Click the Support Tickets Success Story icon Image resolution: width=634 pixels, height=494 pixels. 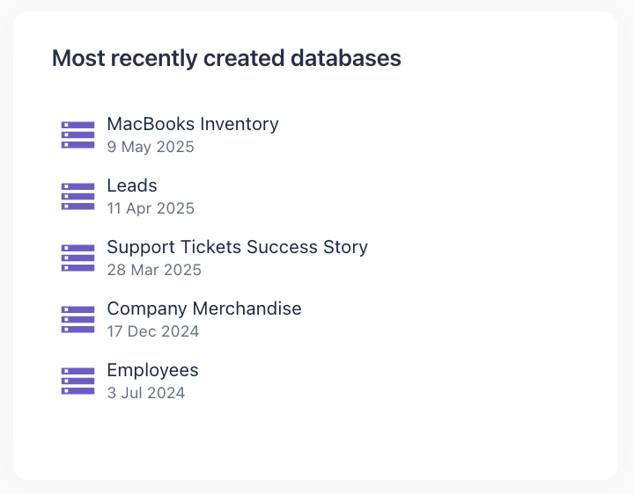(77, 258)
